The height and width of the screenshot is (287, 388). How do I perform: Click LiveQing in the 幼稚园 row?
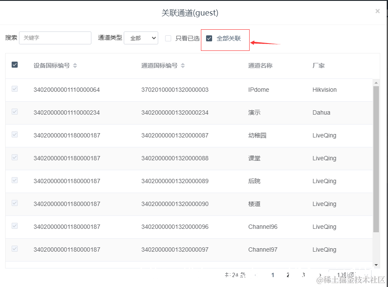[324, 135]
